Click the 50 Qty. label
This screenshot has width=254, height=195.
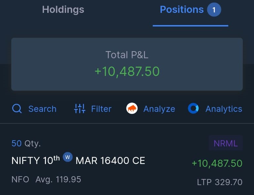[x=26, y=144]
